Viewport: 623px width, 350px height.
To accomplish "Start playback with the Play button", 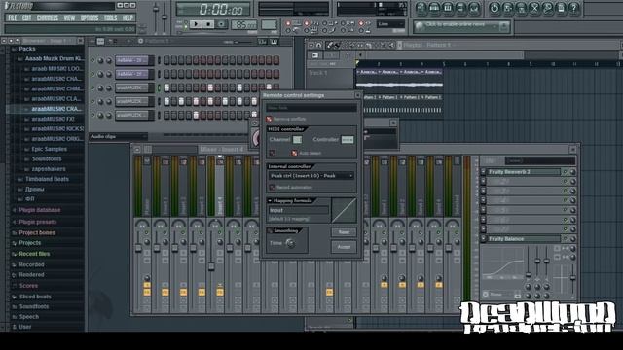I will 195,24.
